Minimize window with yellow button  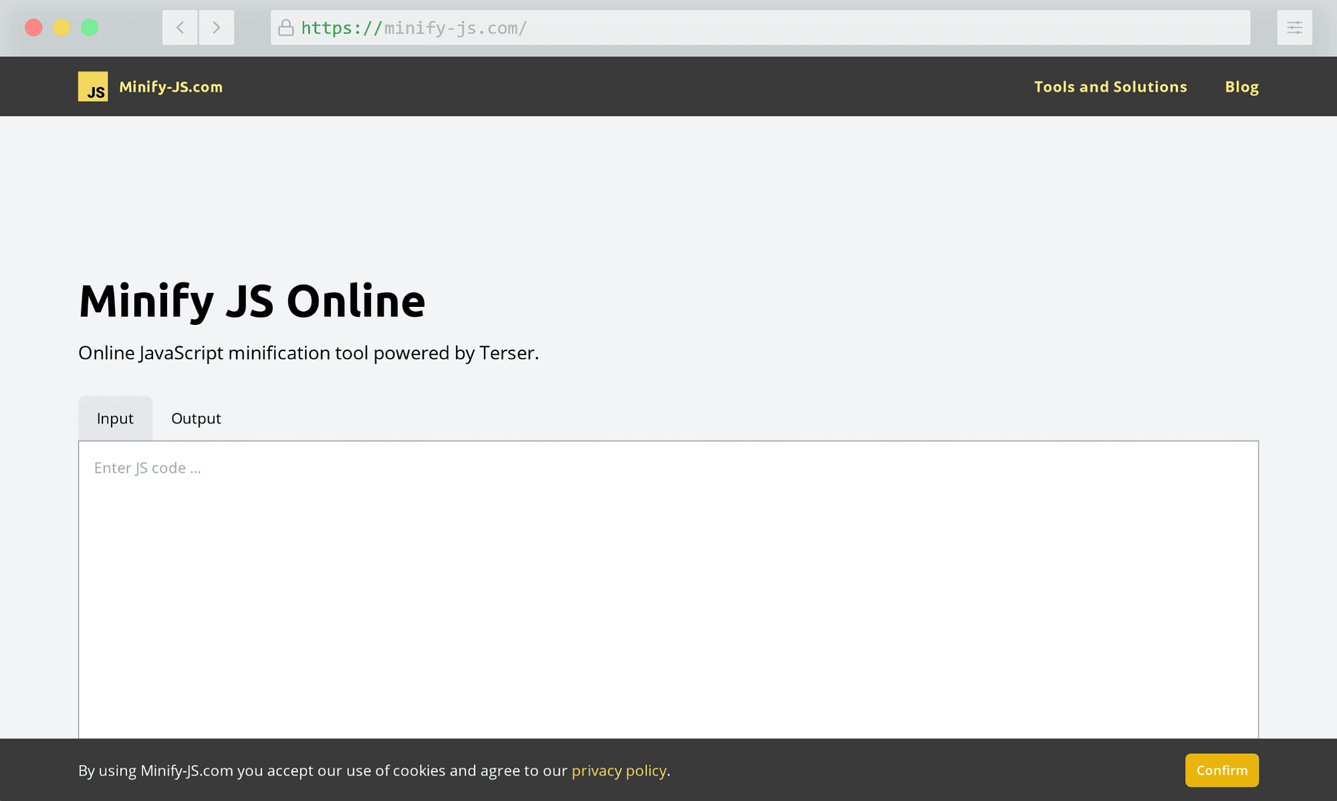pos(62,27)
